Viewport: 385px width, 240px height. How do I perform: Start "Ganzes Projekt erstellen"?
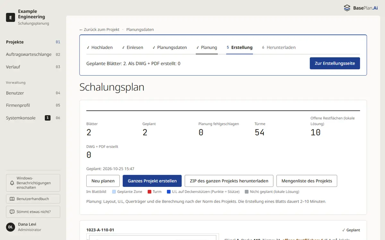pyautogui.click(x=152, y=181)
